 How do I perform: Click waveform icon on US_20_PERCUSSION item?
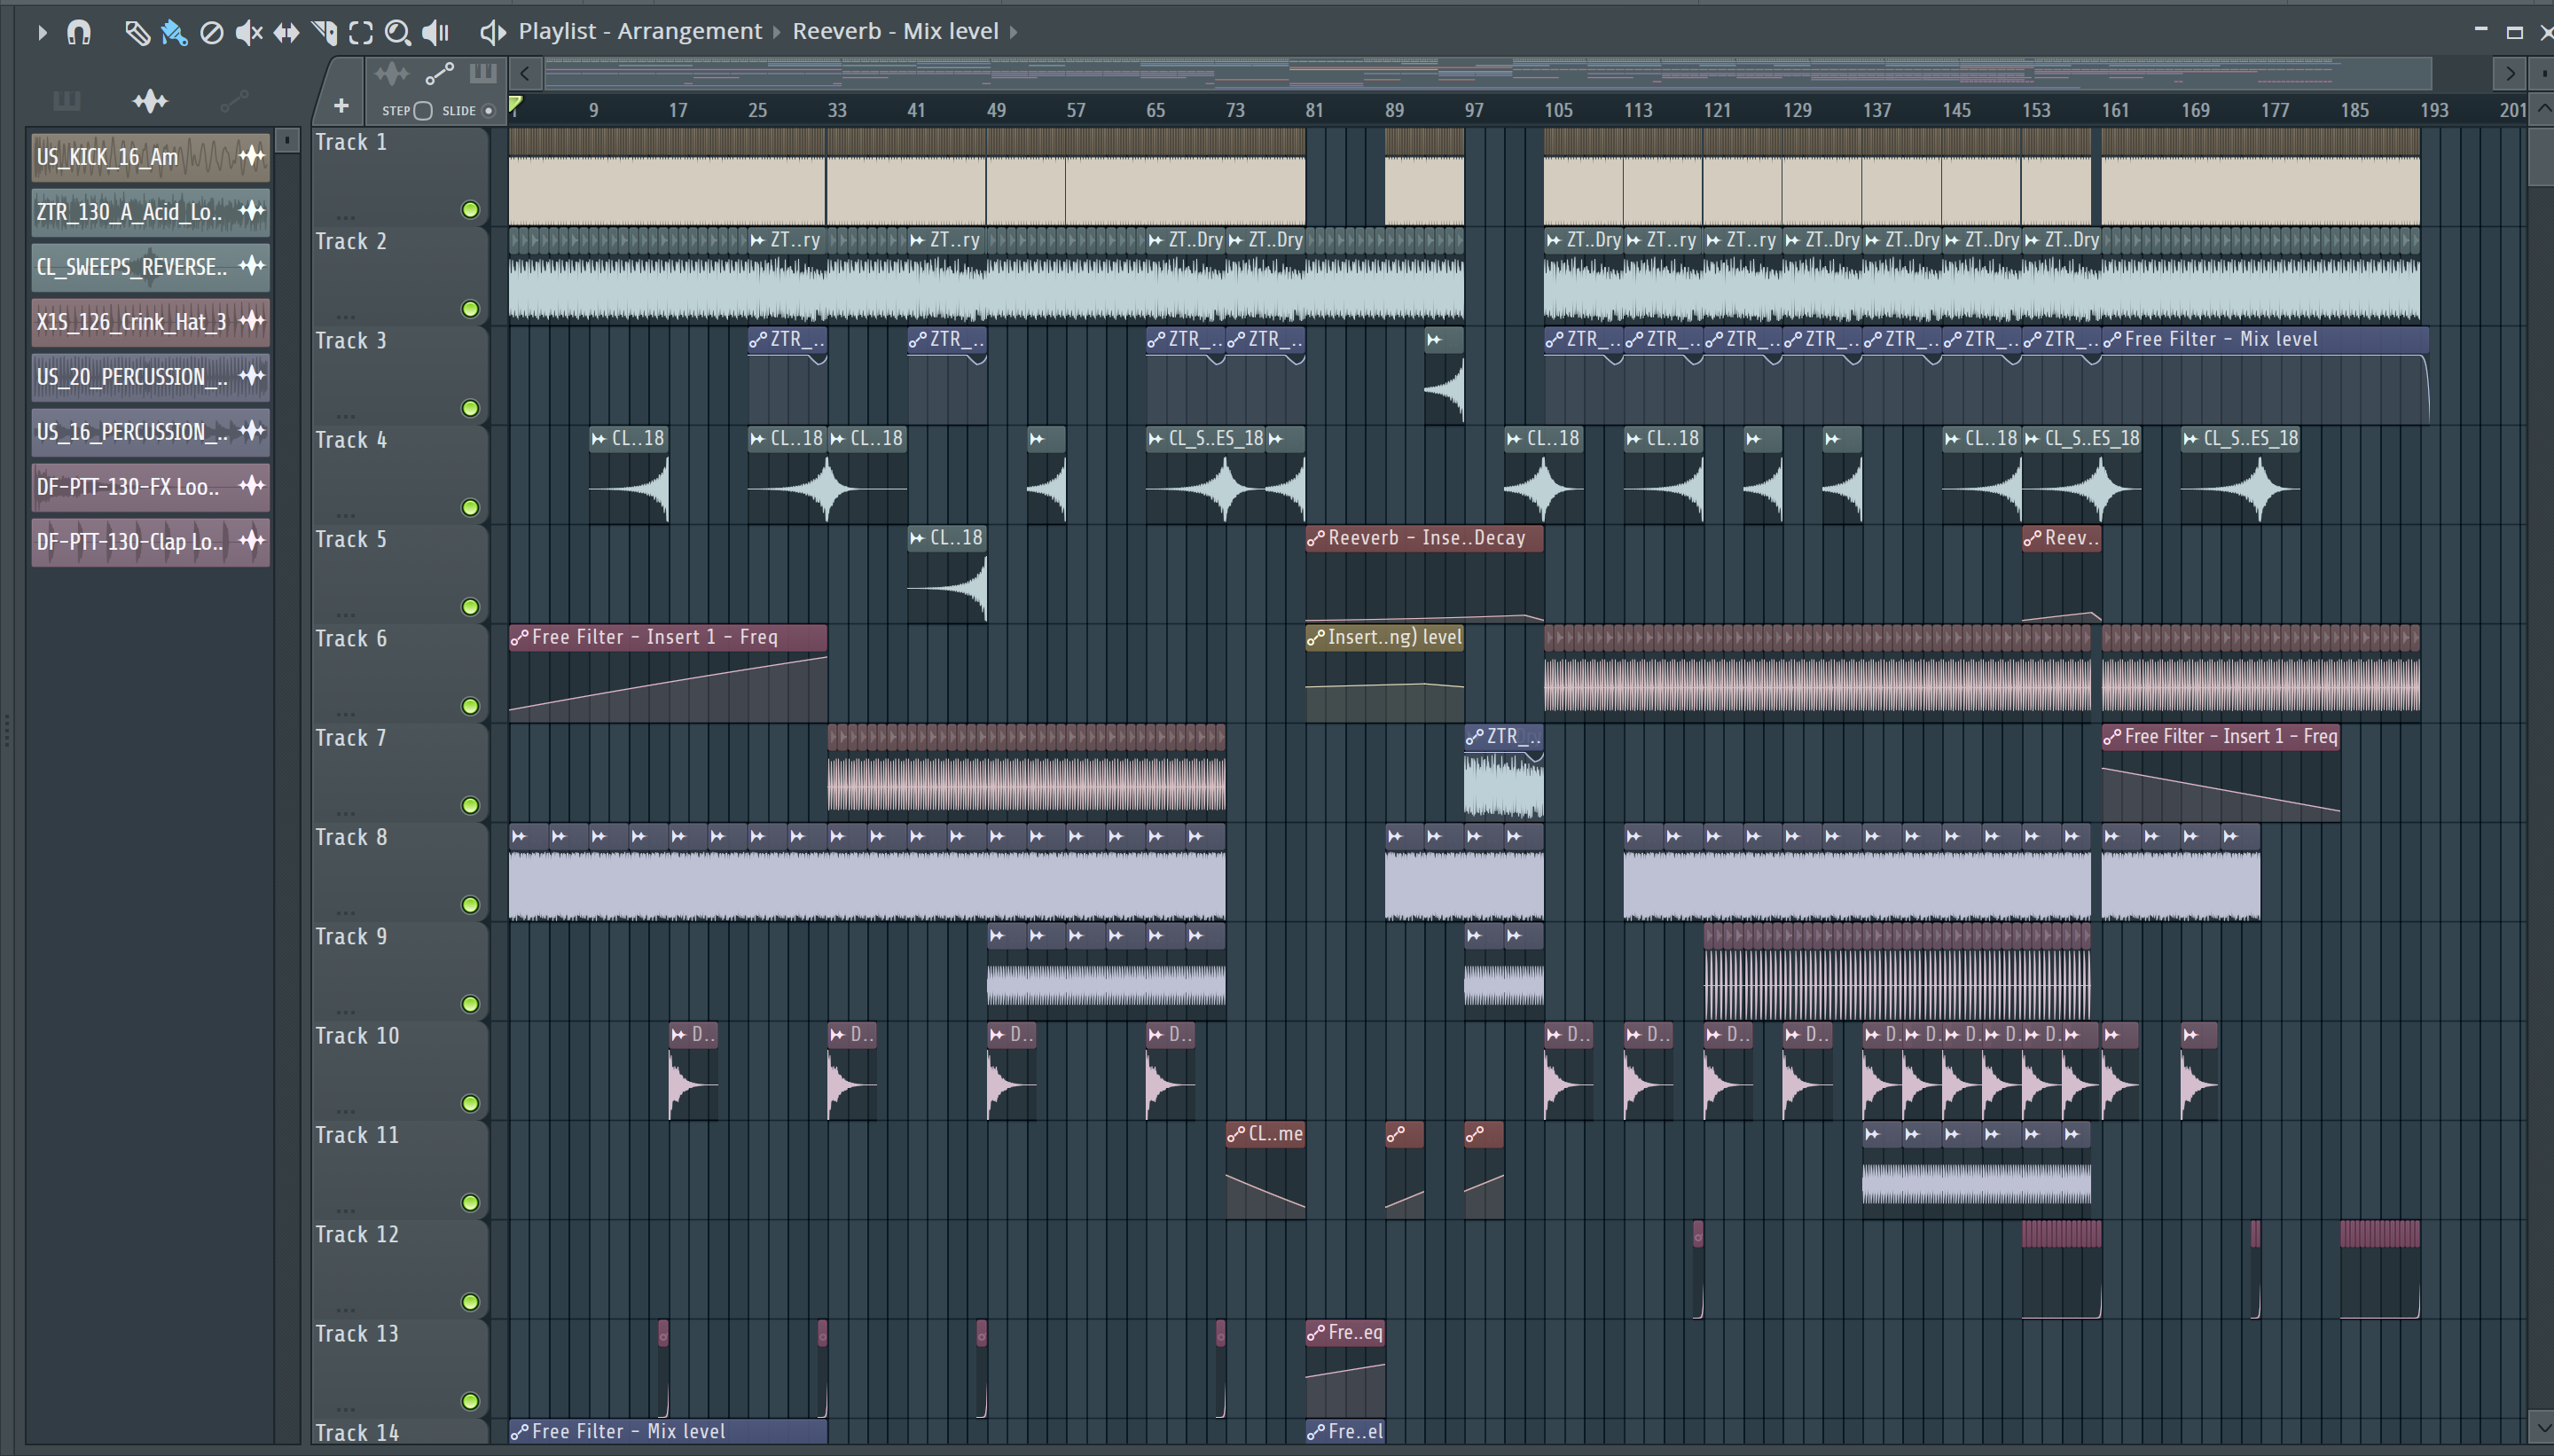click(252, 376)
